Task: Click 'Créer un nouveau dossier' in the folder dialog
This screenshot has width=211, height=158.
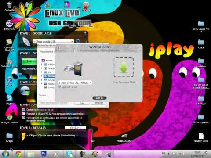Action: (x=53, y=103)
